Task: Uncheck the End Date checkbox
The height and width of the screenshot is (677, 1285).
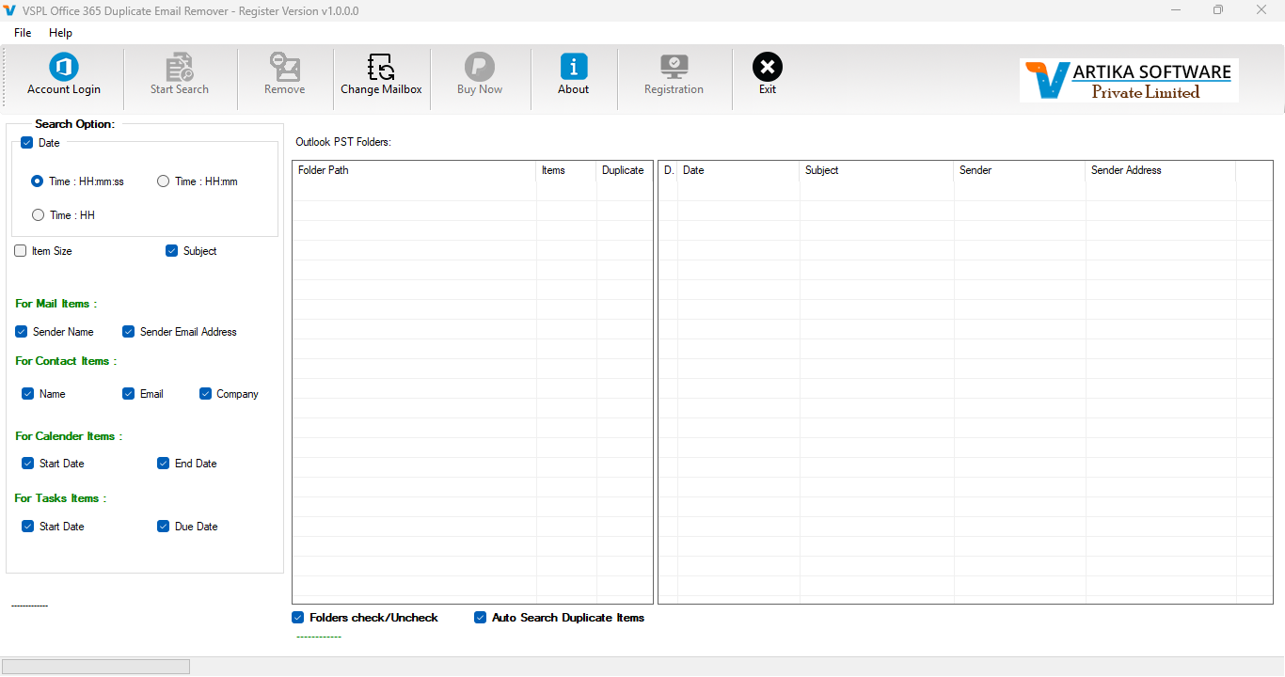Action: [163, 464]
